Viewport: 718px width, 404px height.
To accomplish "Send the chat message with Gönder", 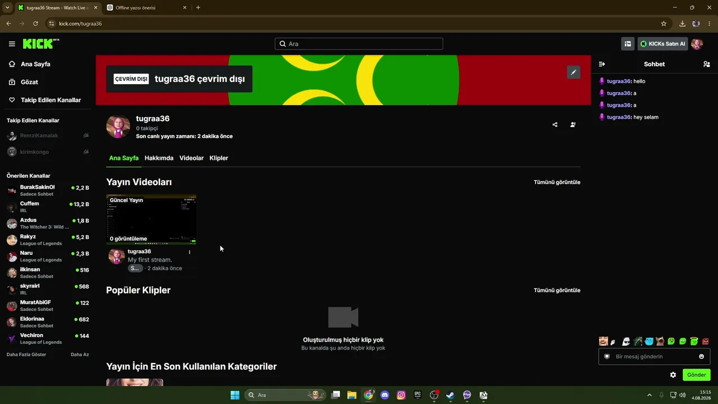I will click(696, 375).
